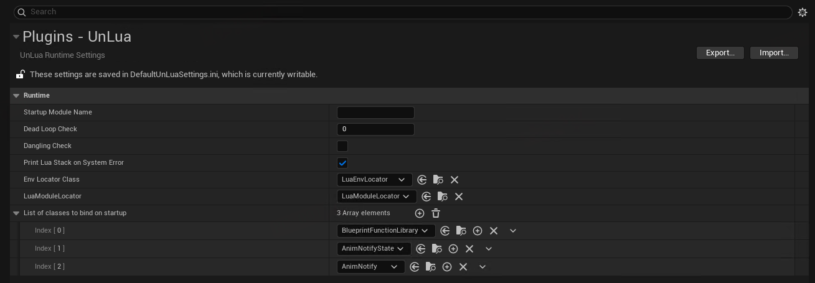Image resolution: width=815 pixels, height=283 pixels.
Task: Select the Dead Loop Check label
Action: pos(50,129)
